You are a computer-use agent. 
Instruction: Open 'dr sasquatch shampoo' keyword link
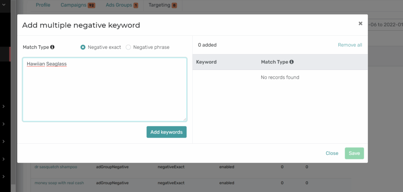[56, 167]
